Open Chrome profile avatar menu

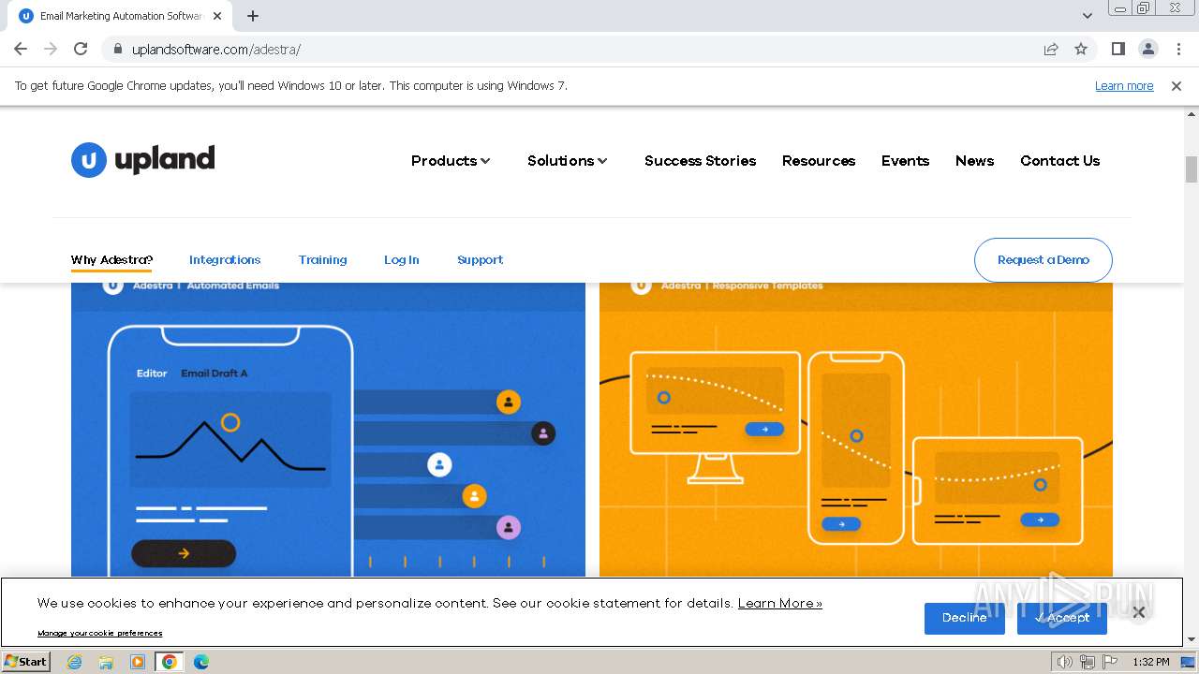(1147, 49)
